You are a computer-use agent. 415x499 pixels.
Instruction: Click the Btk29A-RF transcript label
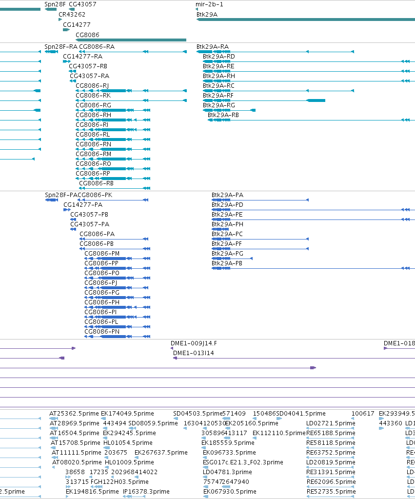[218, 96]
